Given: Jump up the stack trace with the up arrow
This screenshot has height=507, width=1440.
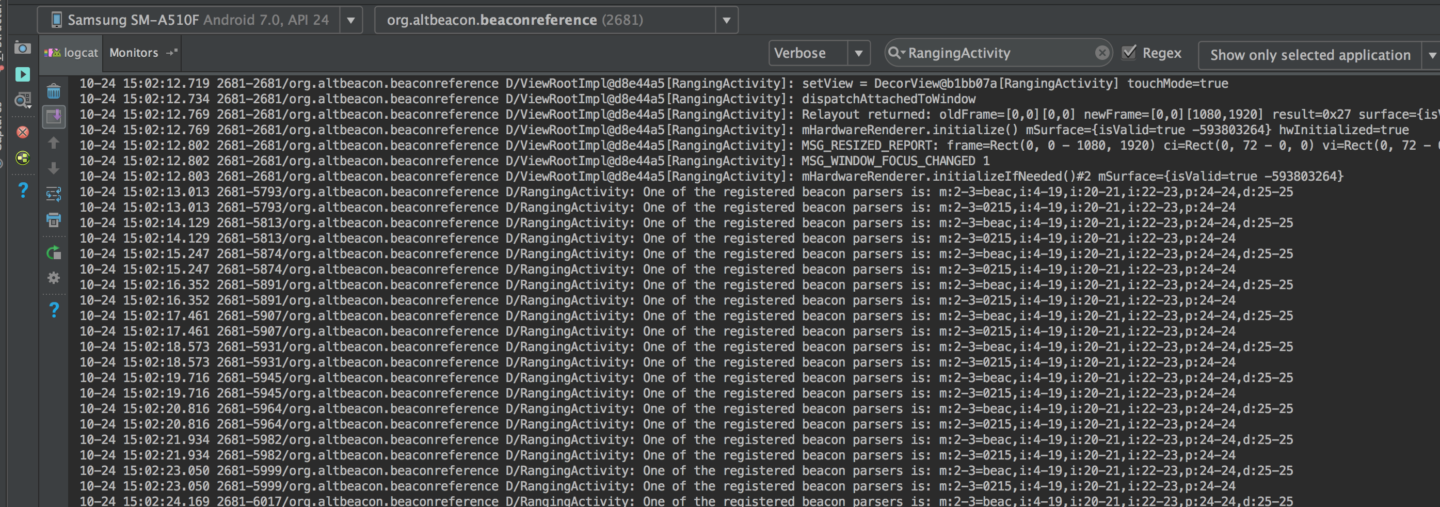Looking at the screenshot, I should [x=54, y=142].
